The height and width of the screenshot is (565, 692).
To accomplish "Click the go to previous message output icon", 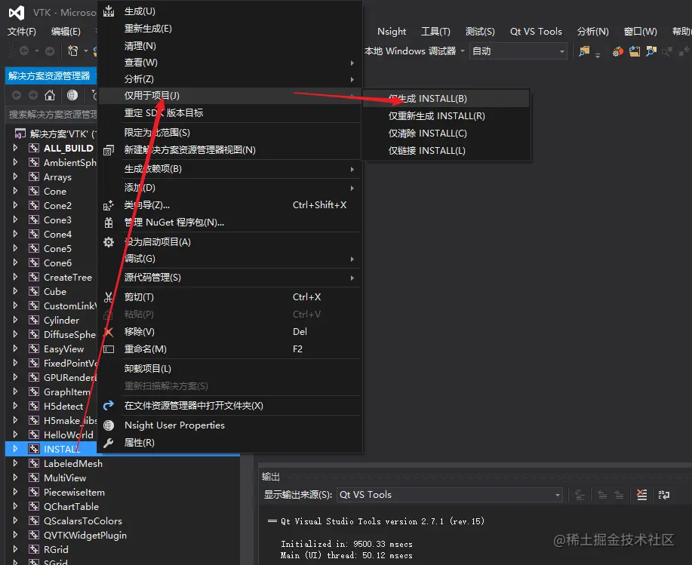I will tap(602, 495).
